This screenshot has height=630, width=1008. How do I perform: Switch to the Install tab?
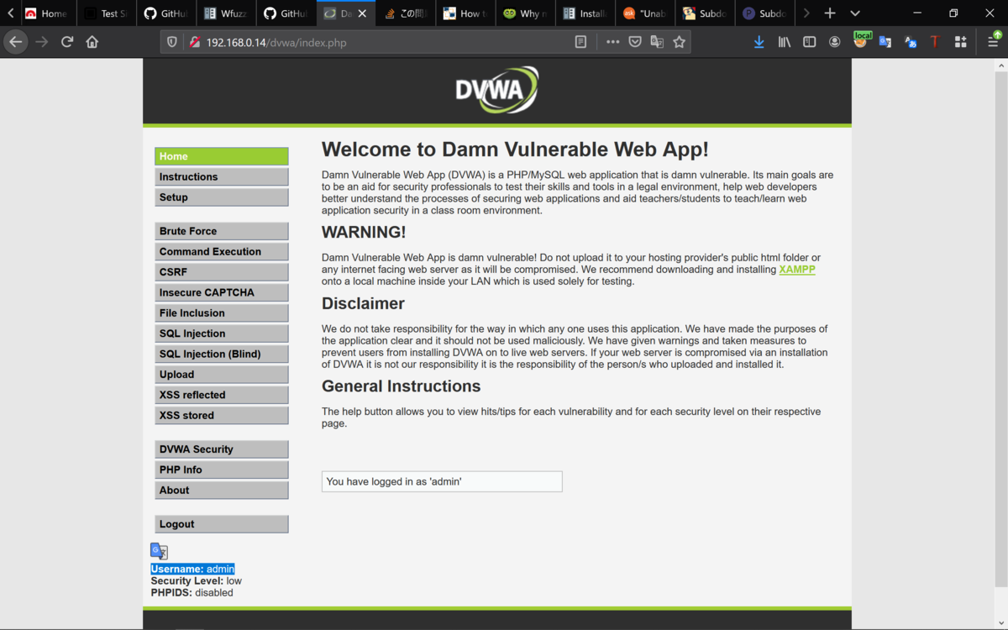pos(585,13)
